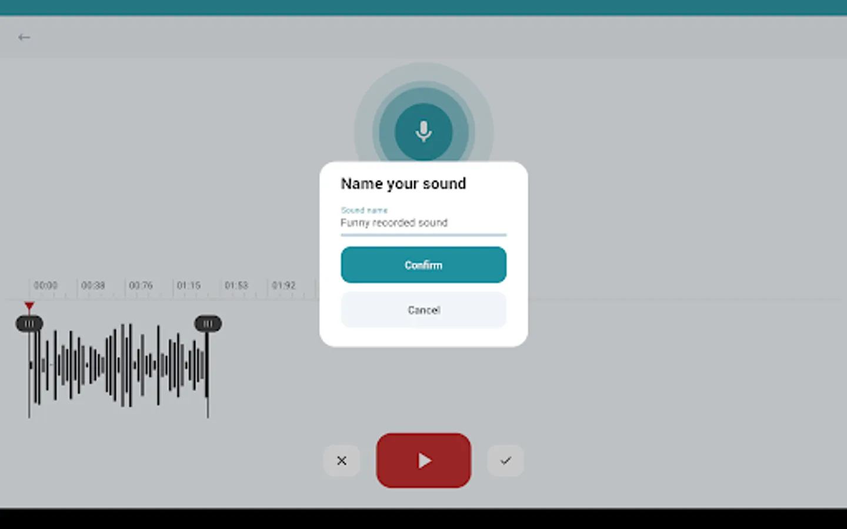The height and width of the screenshot is (529, 847).
Task: Select the right trim handle on the waveform
Action: coord(208,323)
